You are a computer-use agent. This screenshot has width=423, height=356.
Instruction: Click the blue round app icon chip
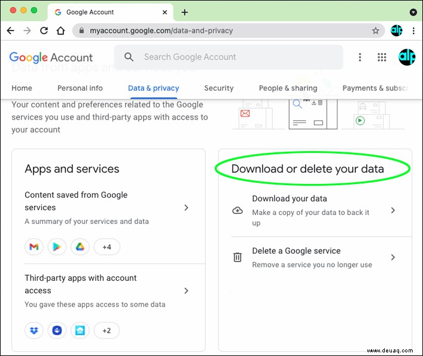coord(57,330)
